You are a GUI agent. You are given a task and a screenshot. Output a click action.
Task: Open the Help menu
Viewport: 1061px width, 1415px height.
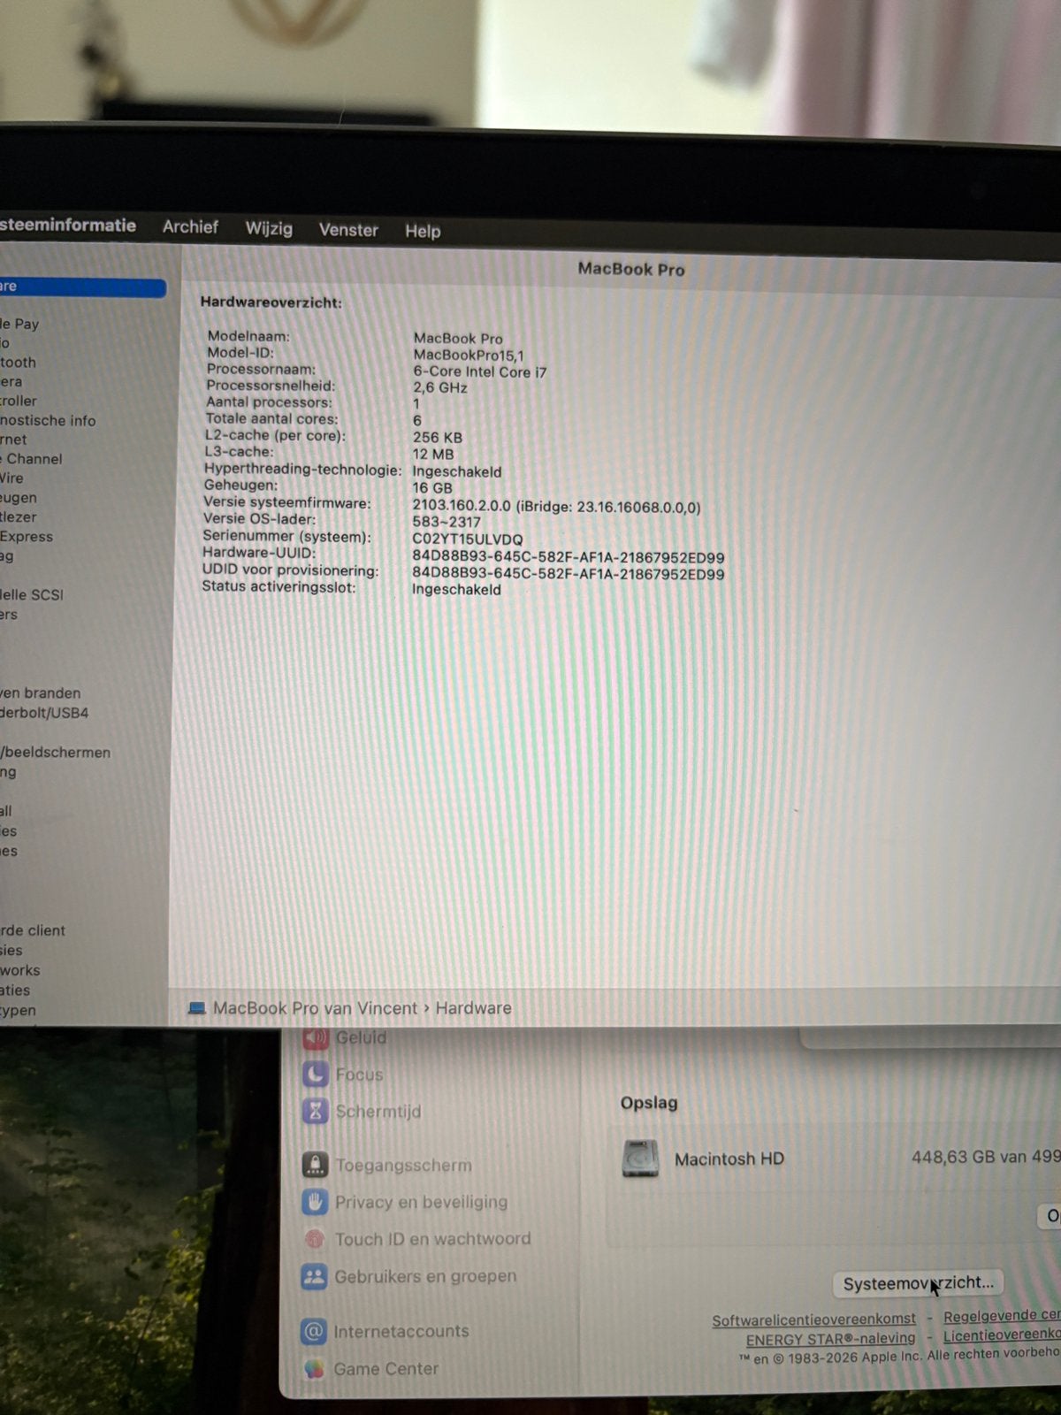tap(423, 231)
